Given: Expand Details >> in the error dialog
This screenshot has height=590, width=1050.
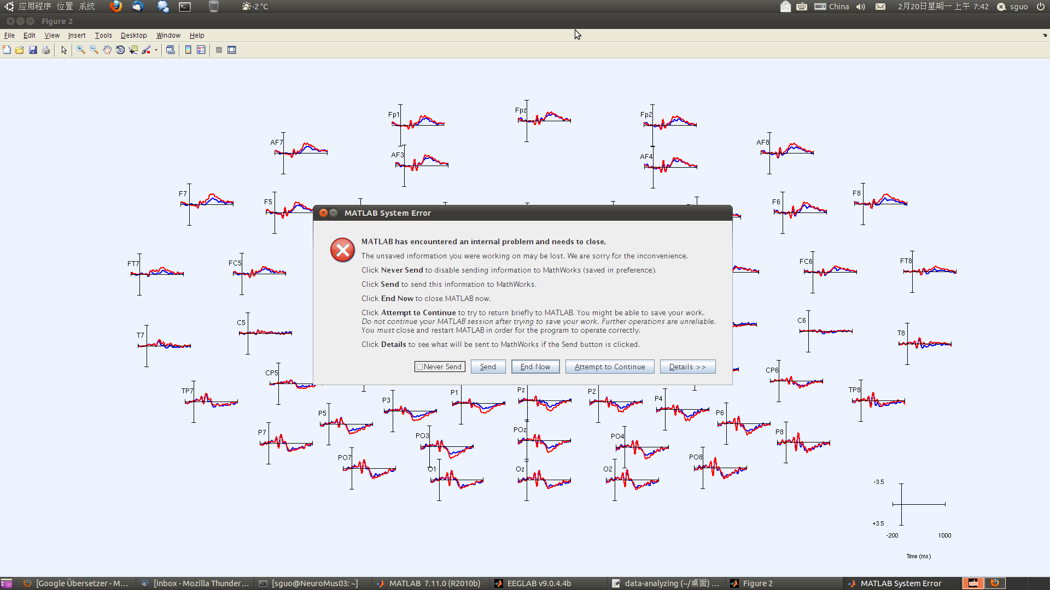Looking at the screenshot, I should 687,367.
